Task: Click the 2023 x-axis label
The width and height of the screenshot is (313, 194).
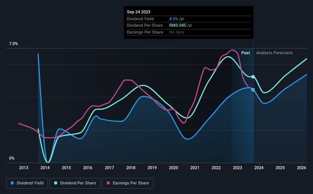Action: (238, 168)
